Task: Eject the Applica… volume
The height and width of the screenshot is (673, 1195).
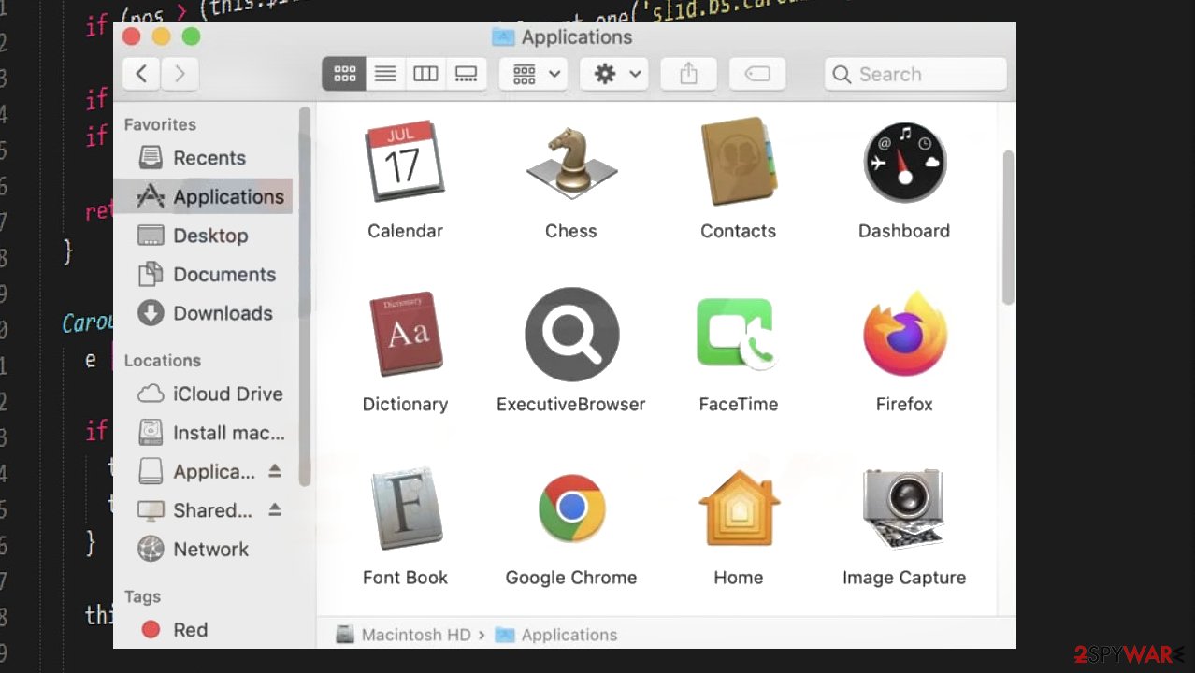Action: 275,471
